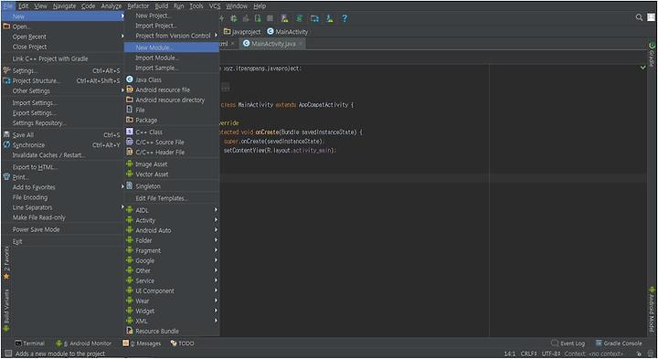Expand the UI Component submenu
The image size is (658, 359).
pos(172,290)
